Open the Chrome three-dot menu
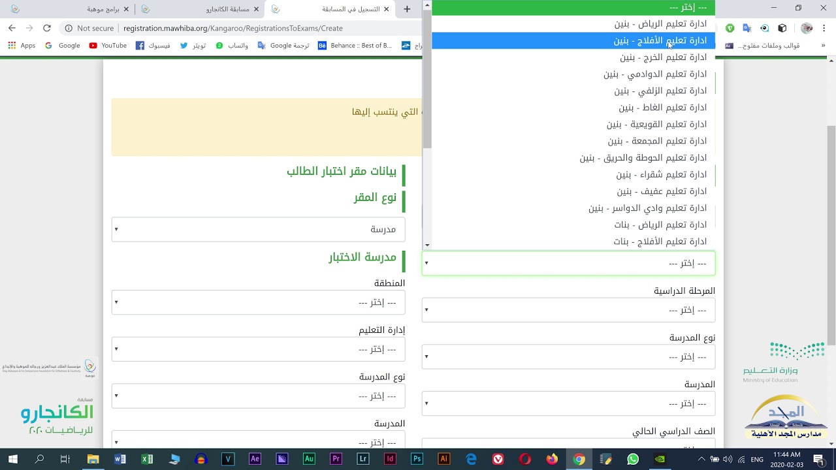Screen dimensions: 836x470 pos(824,28)
